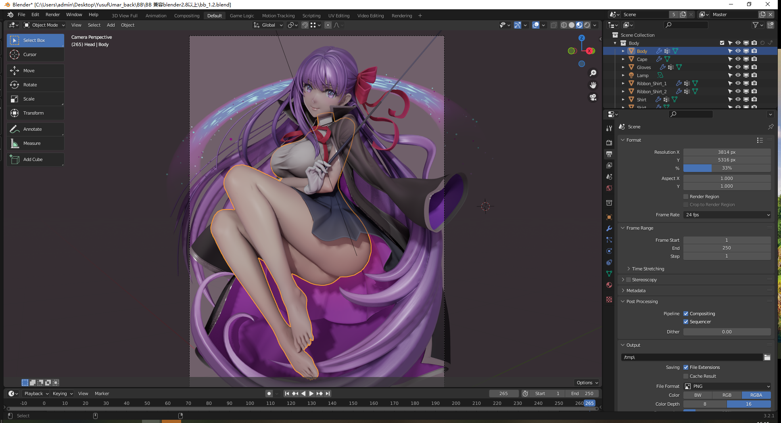Screen dimensions: 781x423
Task: Uncheck File Extensions option
Action: [x=686, y=367]
